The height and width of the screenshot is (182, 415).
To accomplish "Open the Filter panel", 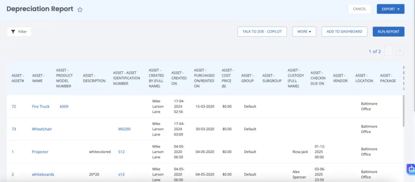I will (19, 32).
